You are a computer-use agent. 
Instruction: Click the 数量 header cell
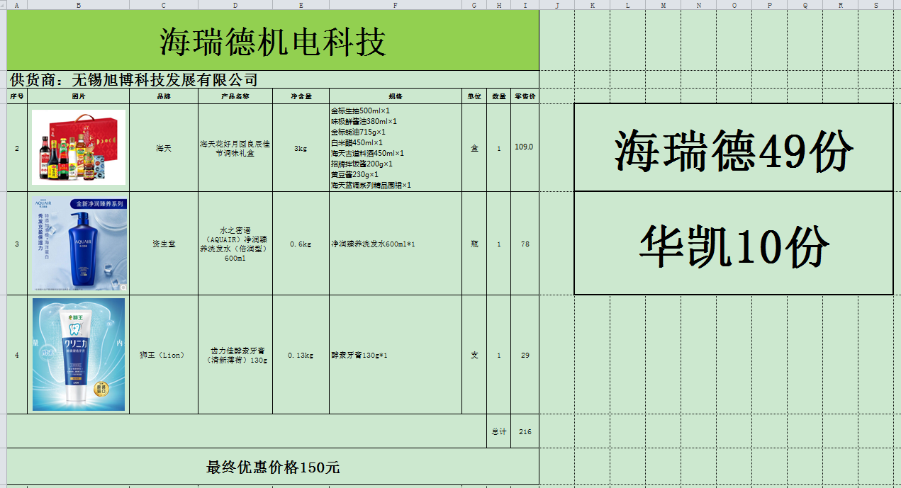(x=499, y=96)
